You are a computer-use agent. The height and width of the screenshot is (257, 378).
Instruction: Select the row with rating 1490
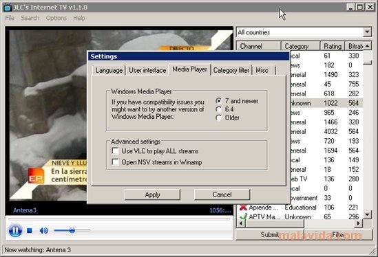[x=326, y=75]
